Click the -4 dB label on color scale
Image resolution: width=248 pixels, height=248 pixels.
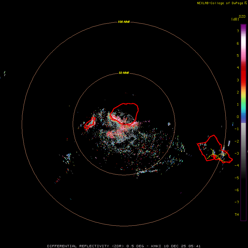pos(237,165)
